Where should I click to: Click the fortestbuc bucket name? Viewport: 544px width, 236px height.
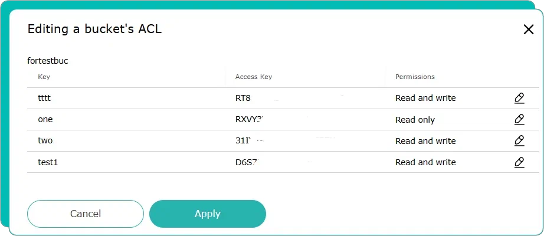click(x=48, y=60)
